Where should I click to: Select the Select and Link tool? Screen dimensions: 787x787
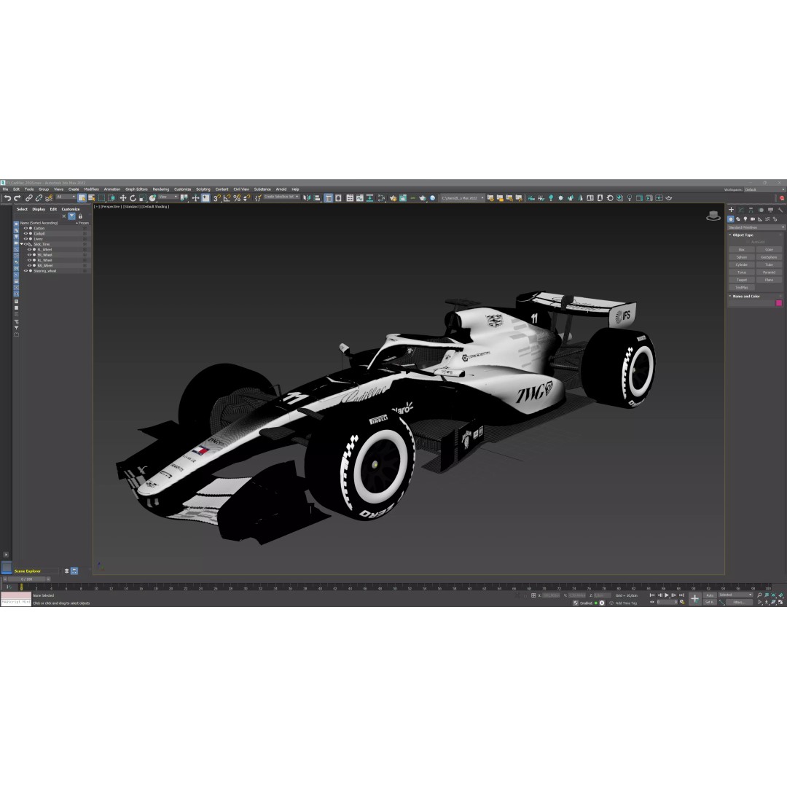pyautogui.click(x=29, y=197)
